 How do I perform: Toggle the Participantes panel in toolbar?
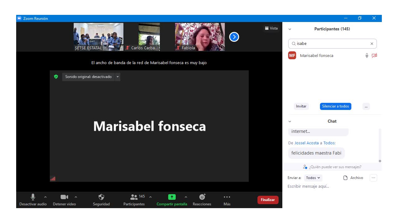(x=134, y=197)
